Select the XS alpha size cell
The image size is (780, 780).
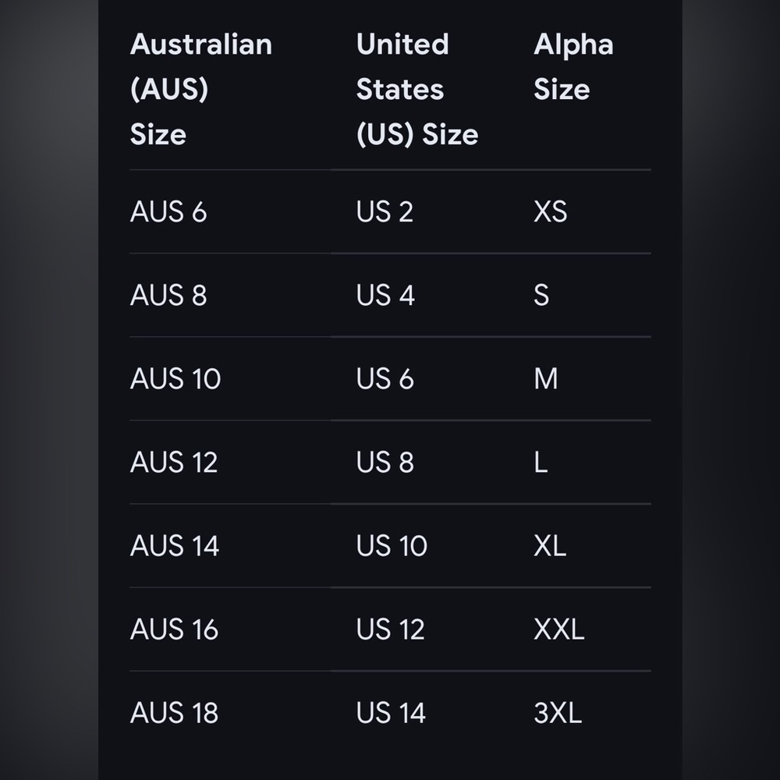point(550,211)
